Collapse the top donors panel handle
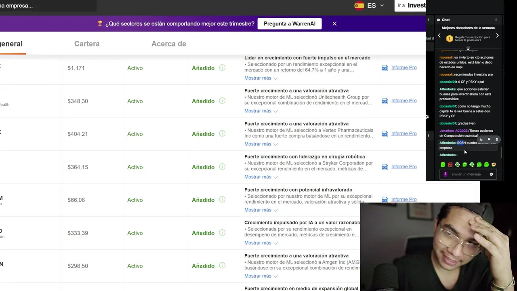 point(468,48)
